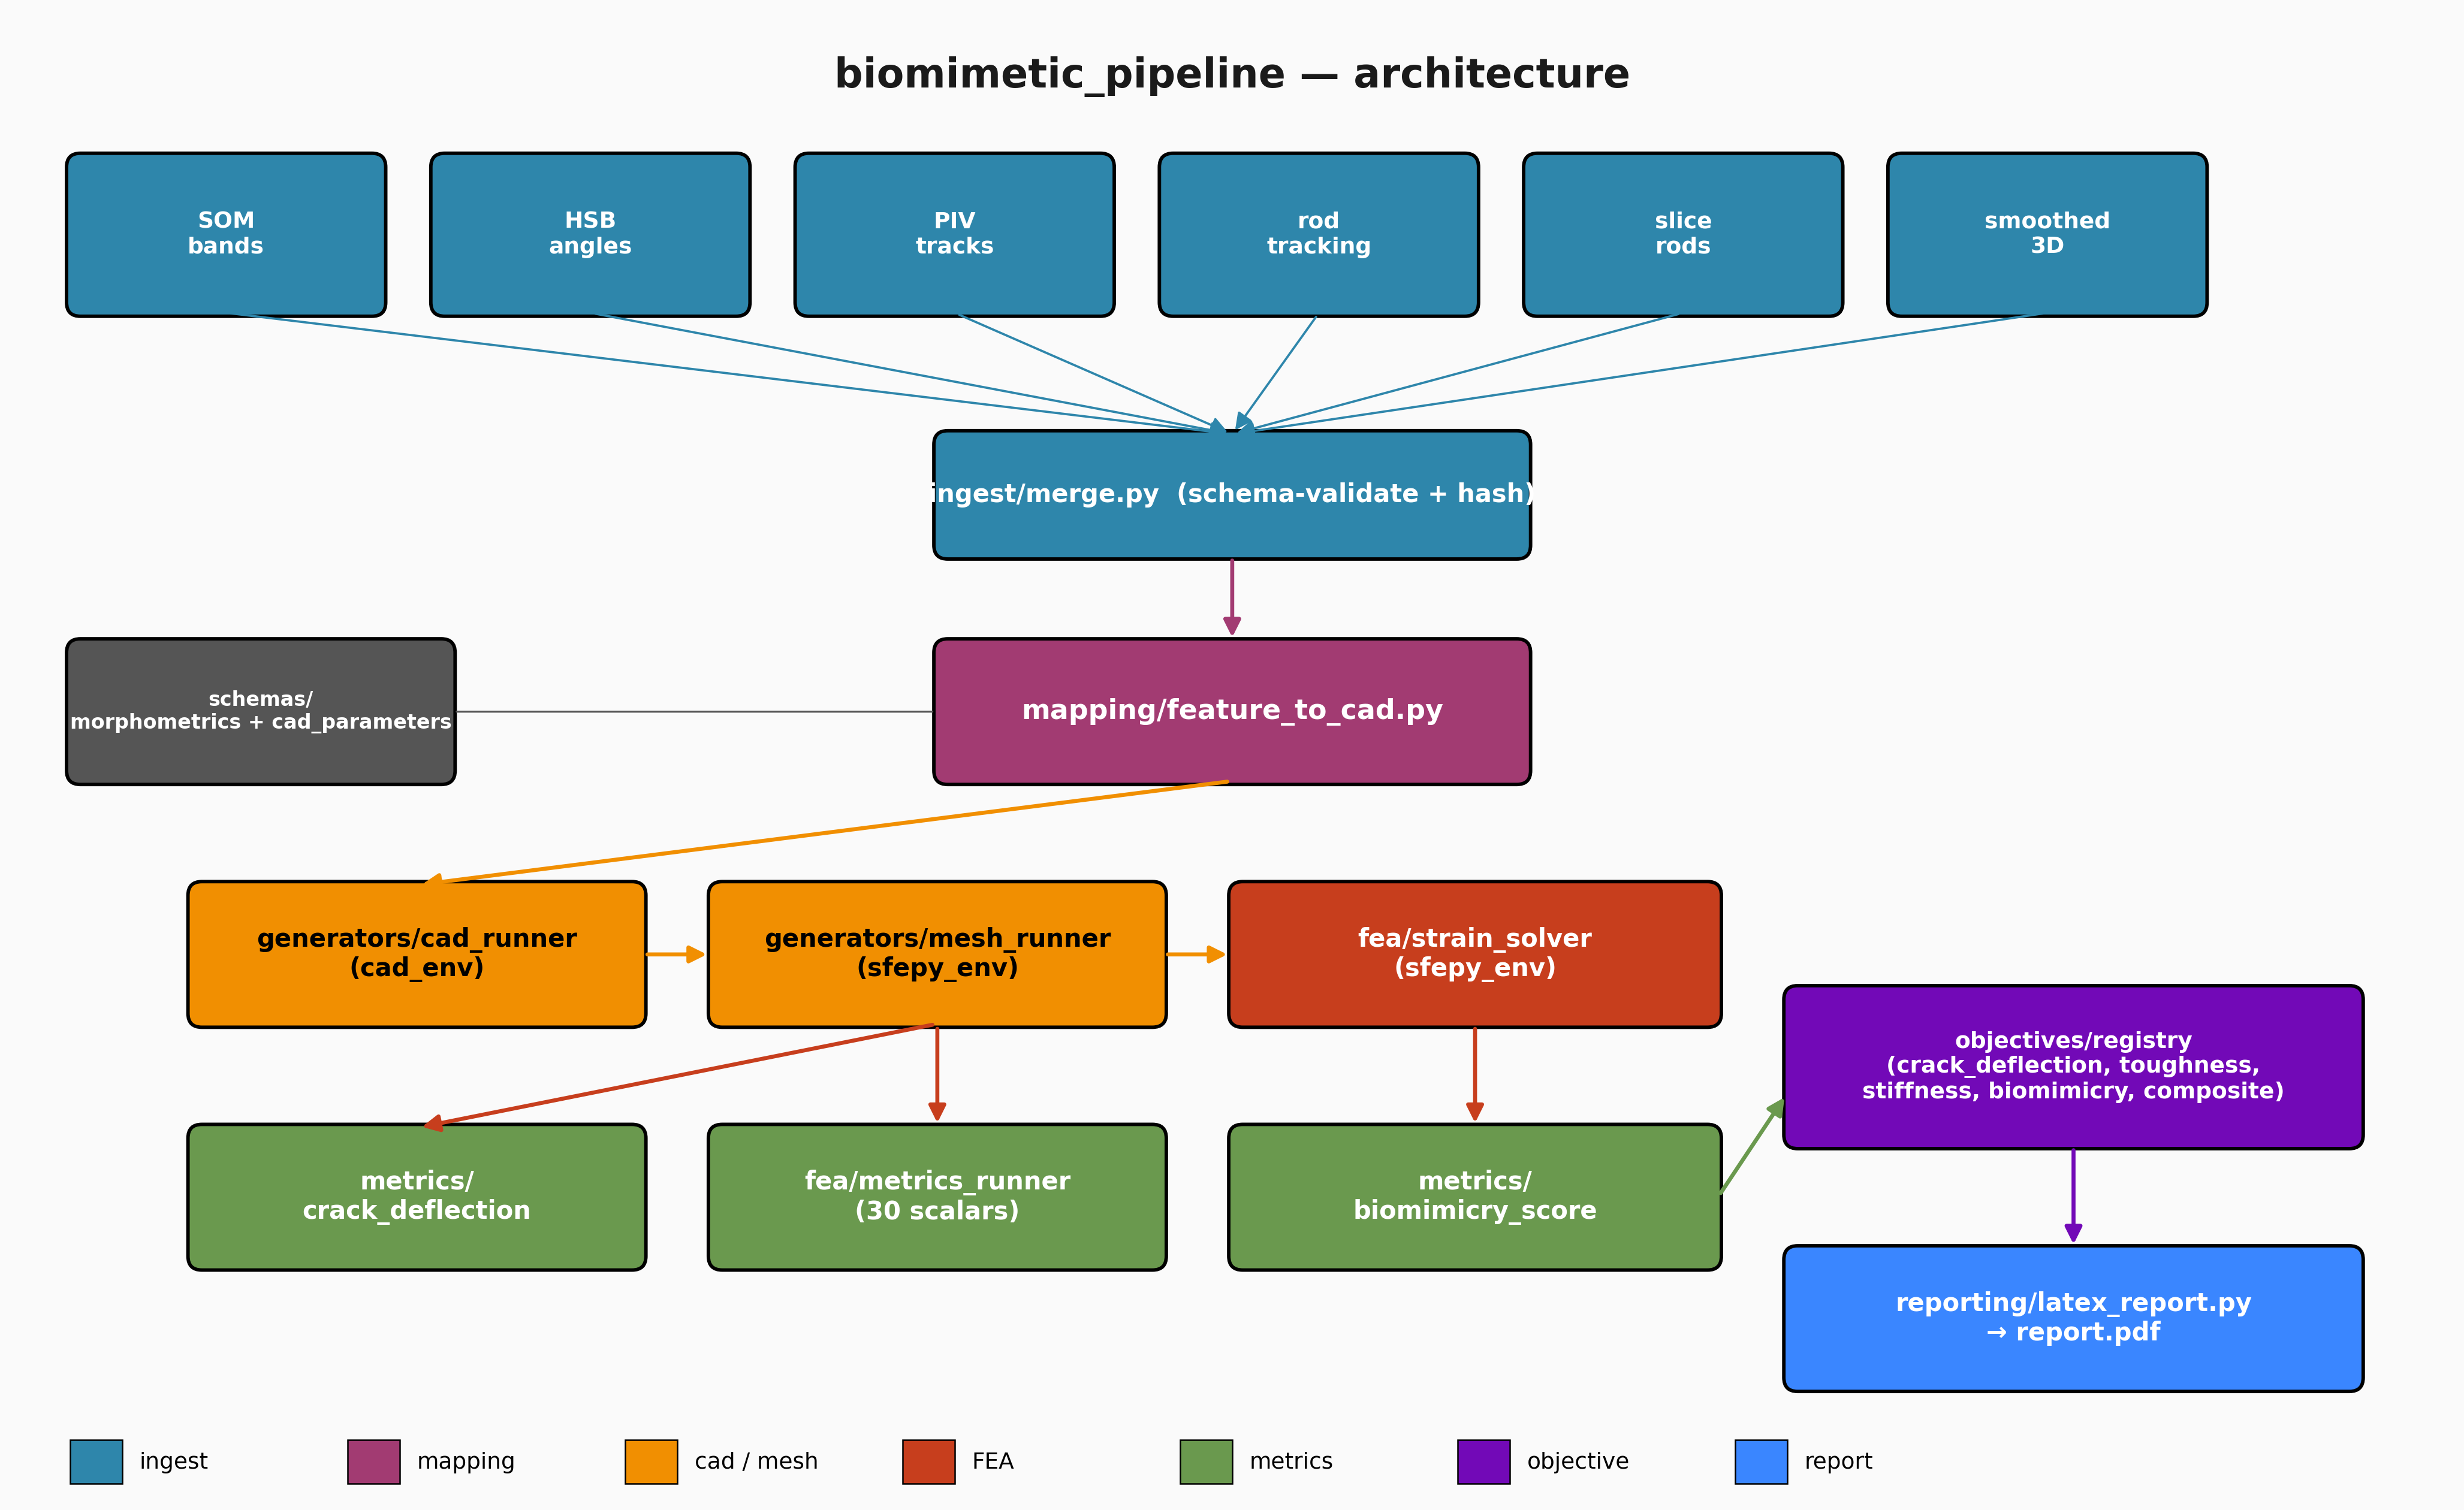Screen dimensions: 2464x1510
Task: Click the generators/mesh_runner box
Action: pyautogui.click(x=937, y=954)
